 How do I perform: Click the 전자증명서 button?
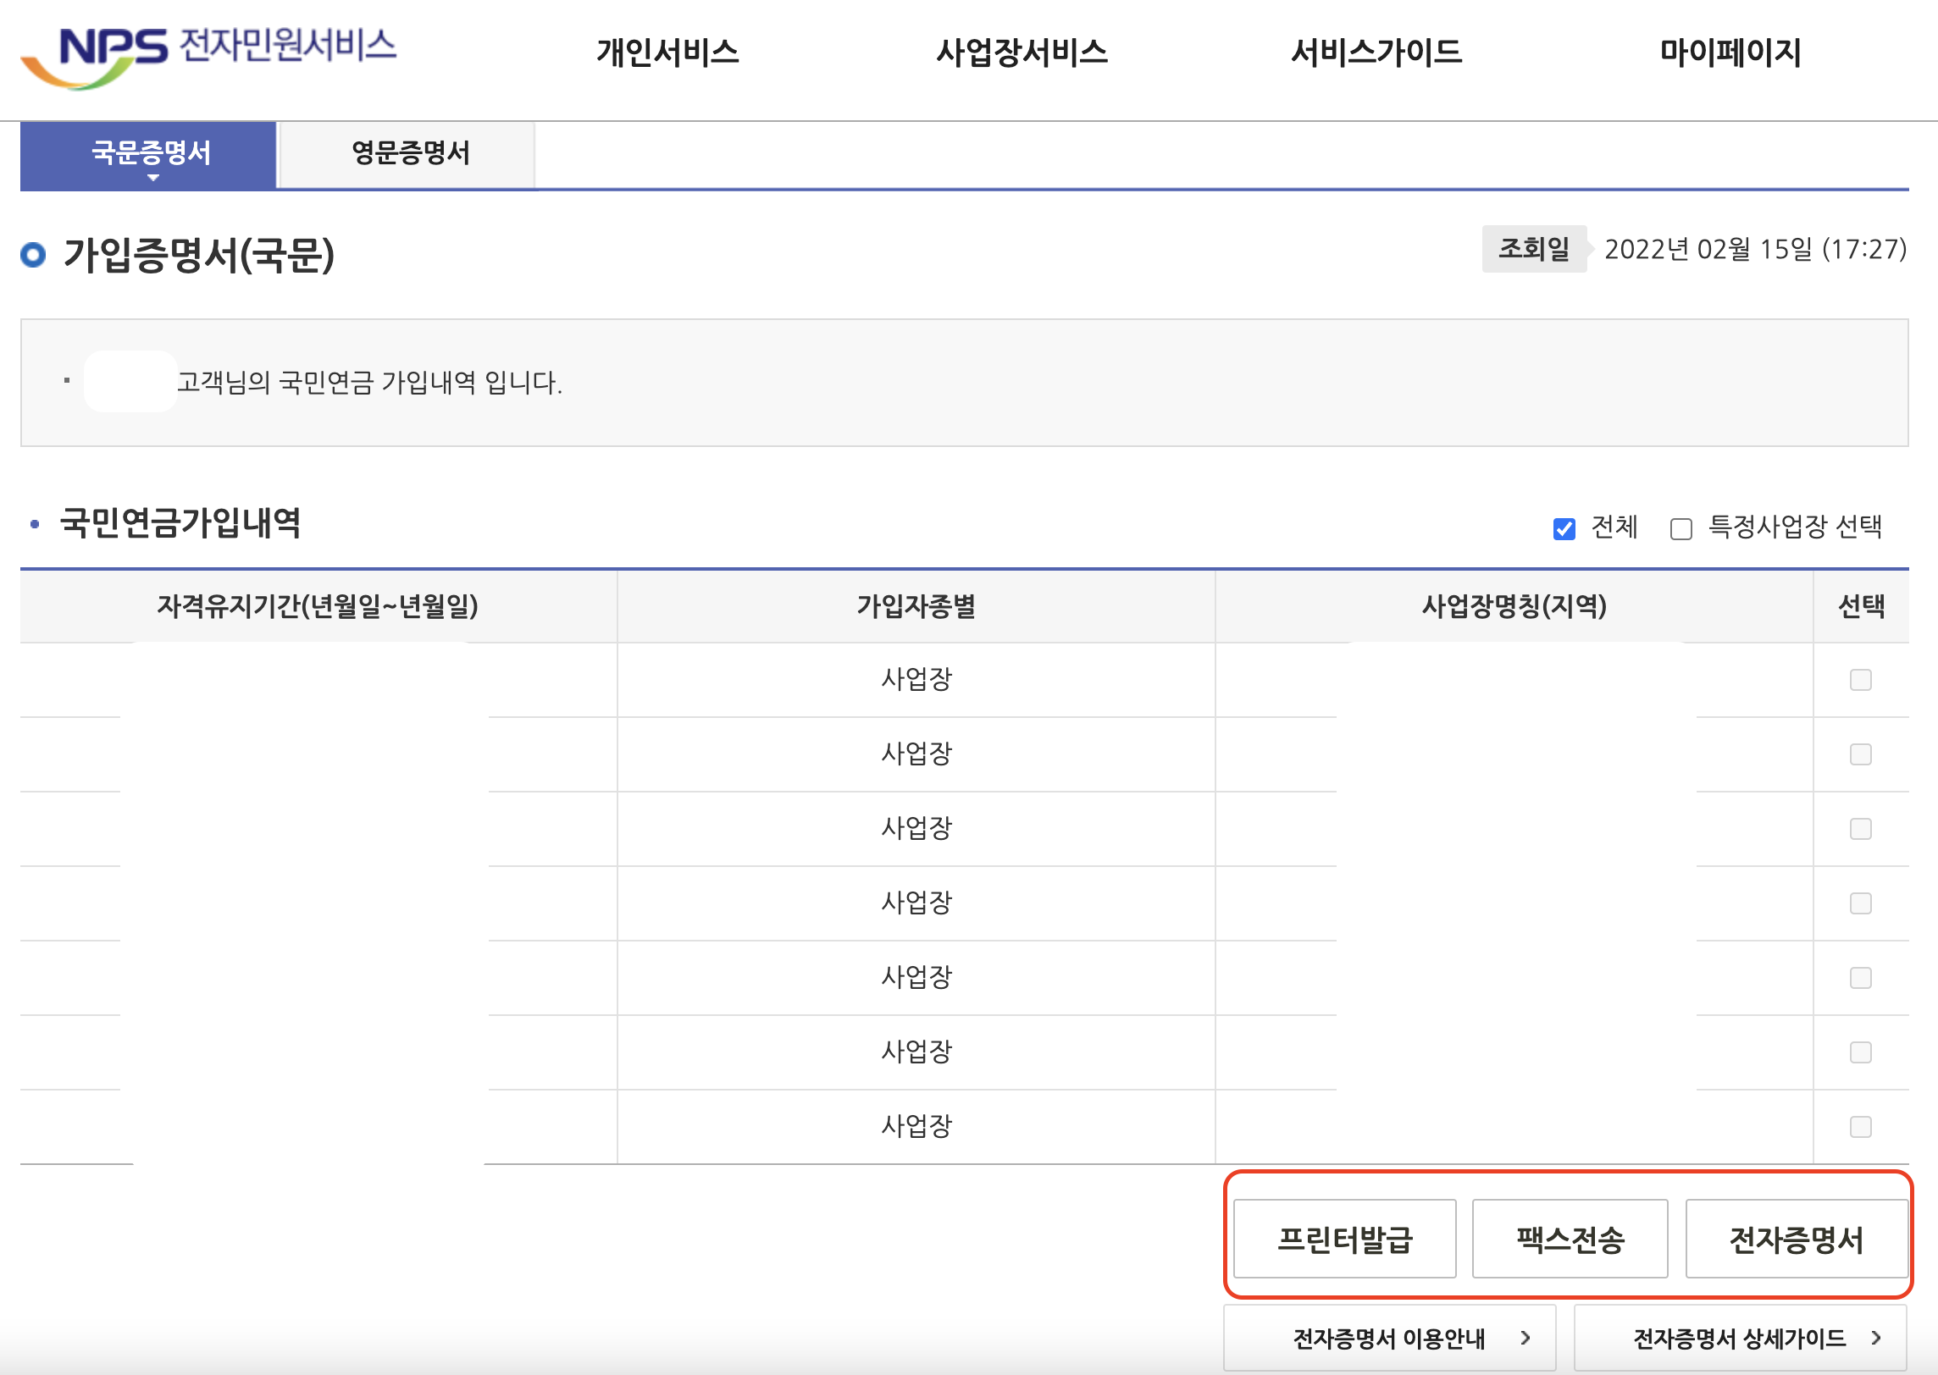(x=1796, y=1239)
